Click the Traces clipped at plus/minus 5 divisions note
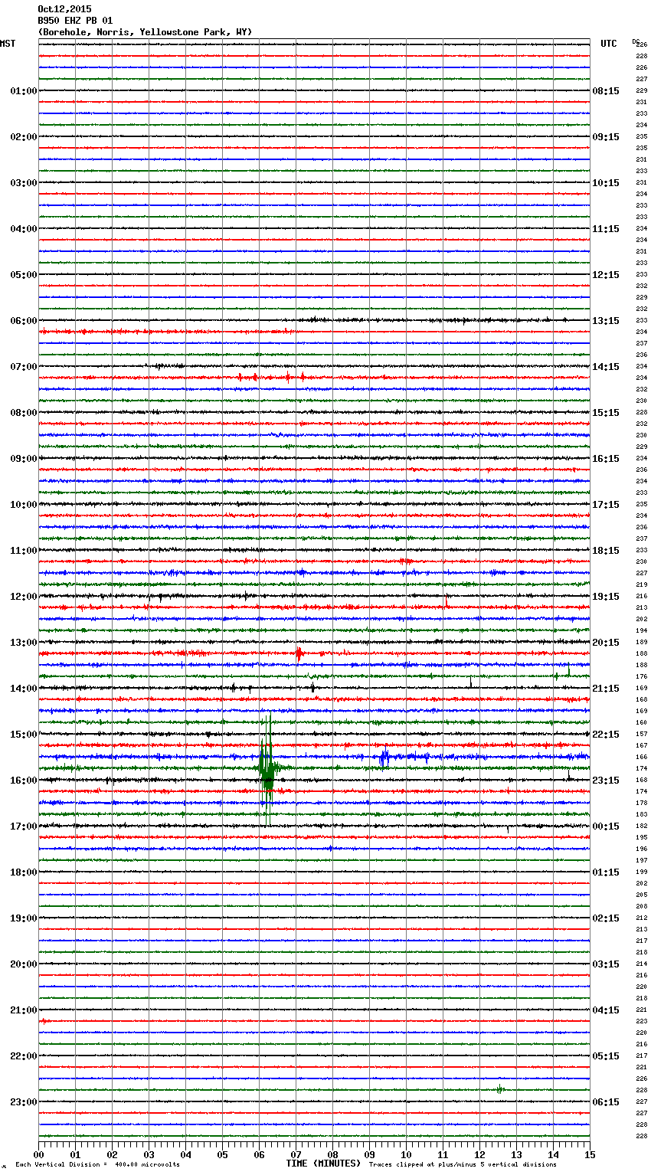 463,1164
